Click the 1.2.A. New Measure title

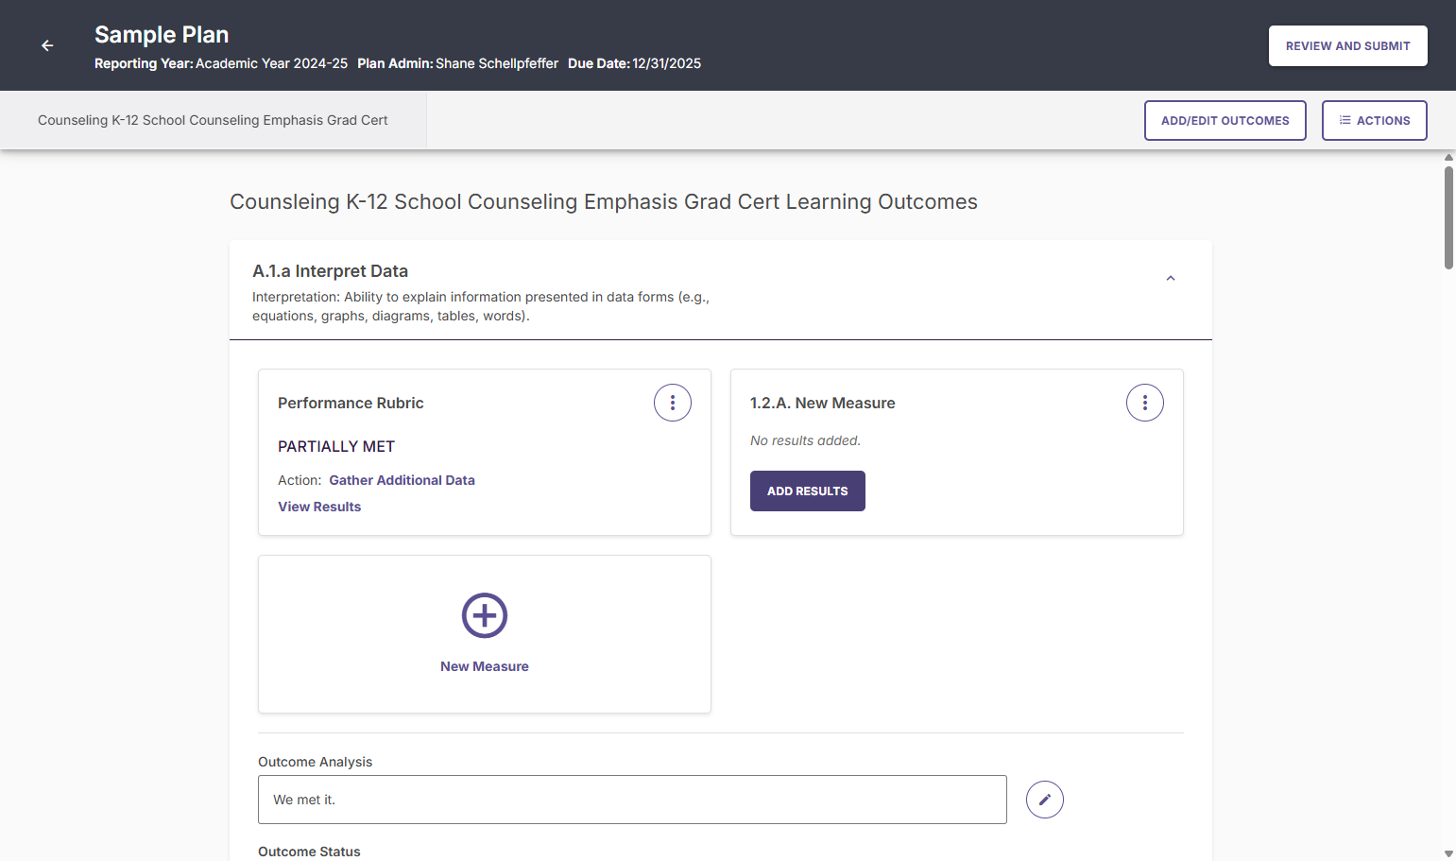pyautogui.click(x=823, y=403)
